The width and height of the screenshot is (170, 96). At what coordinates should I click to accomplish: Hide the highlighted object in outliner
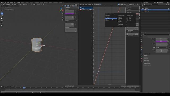click(x=169, y=10)
